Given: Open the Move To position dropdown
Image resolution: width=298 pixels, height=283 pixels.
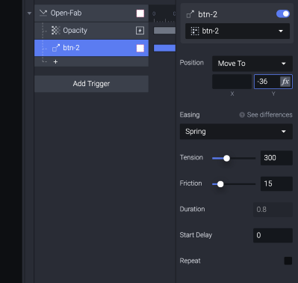Looking at the screenshot, I should tap(252, 64).
